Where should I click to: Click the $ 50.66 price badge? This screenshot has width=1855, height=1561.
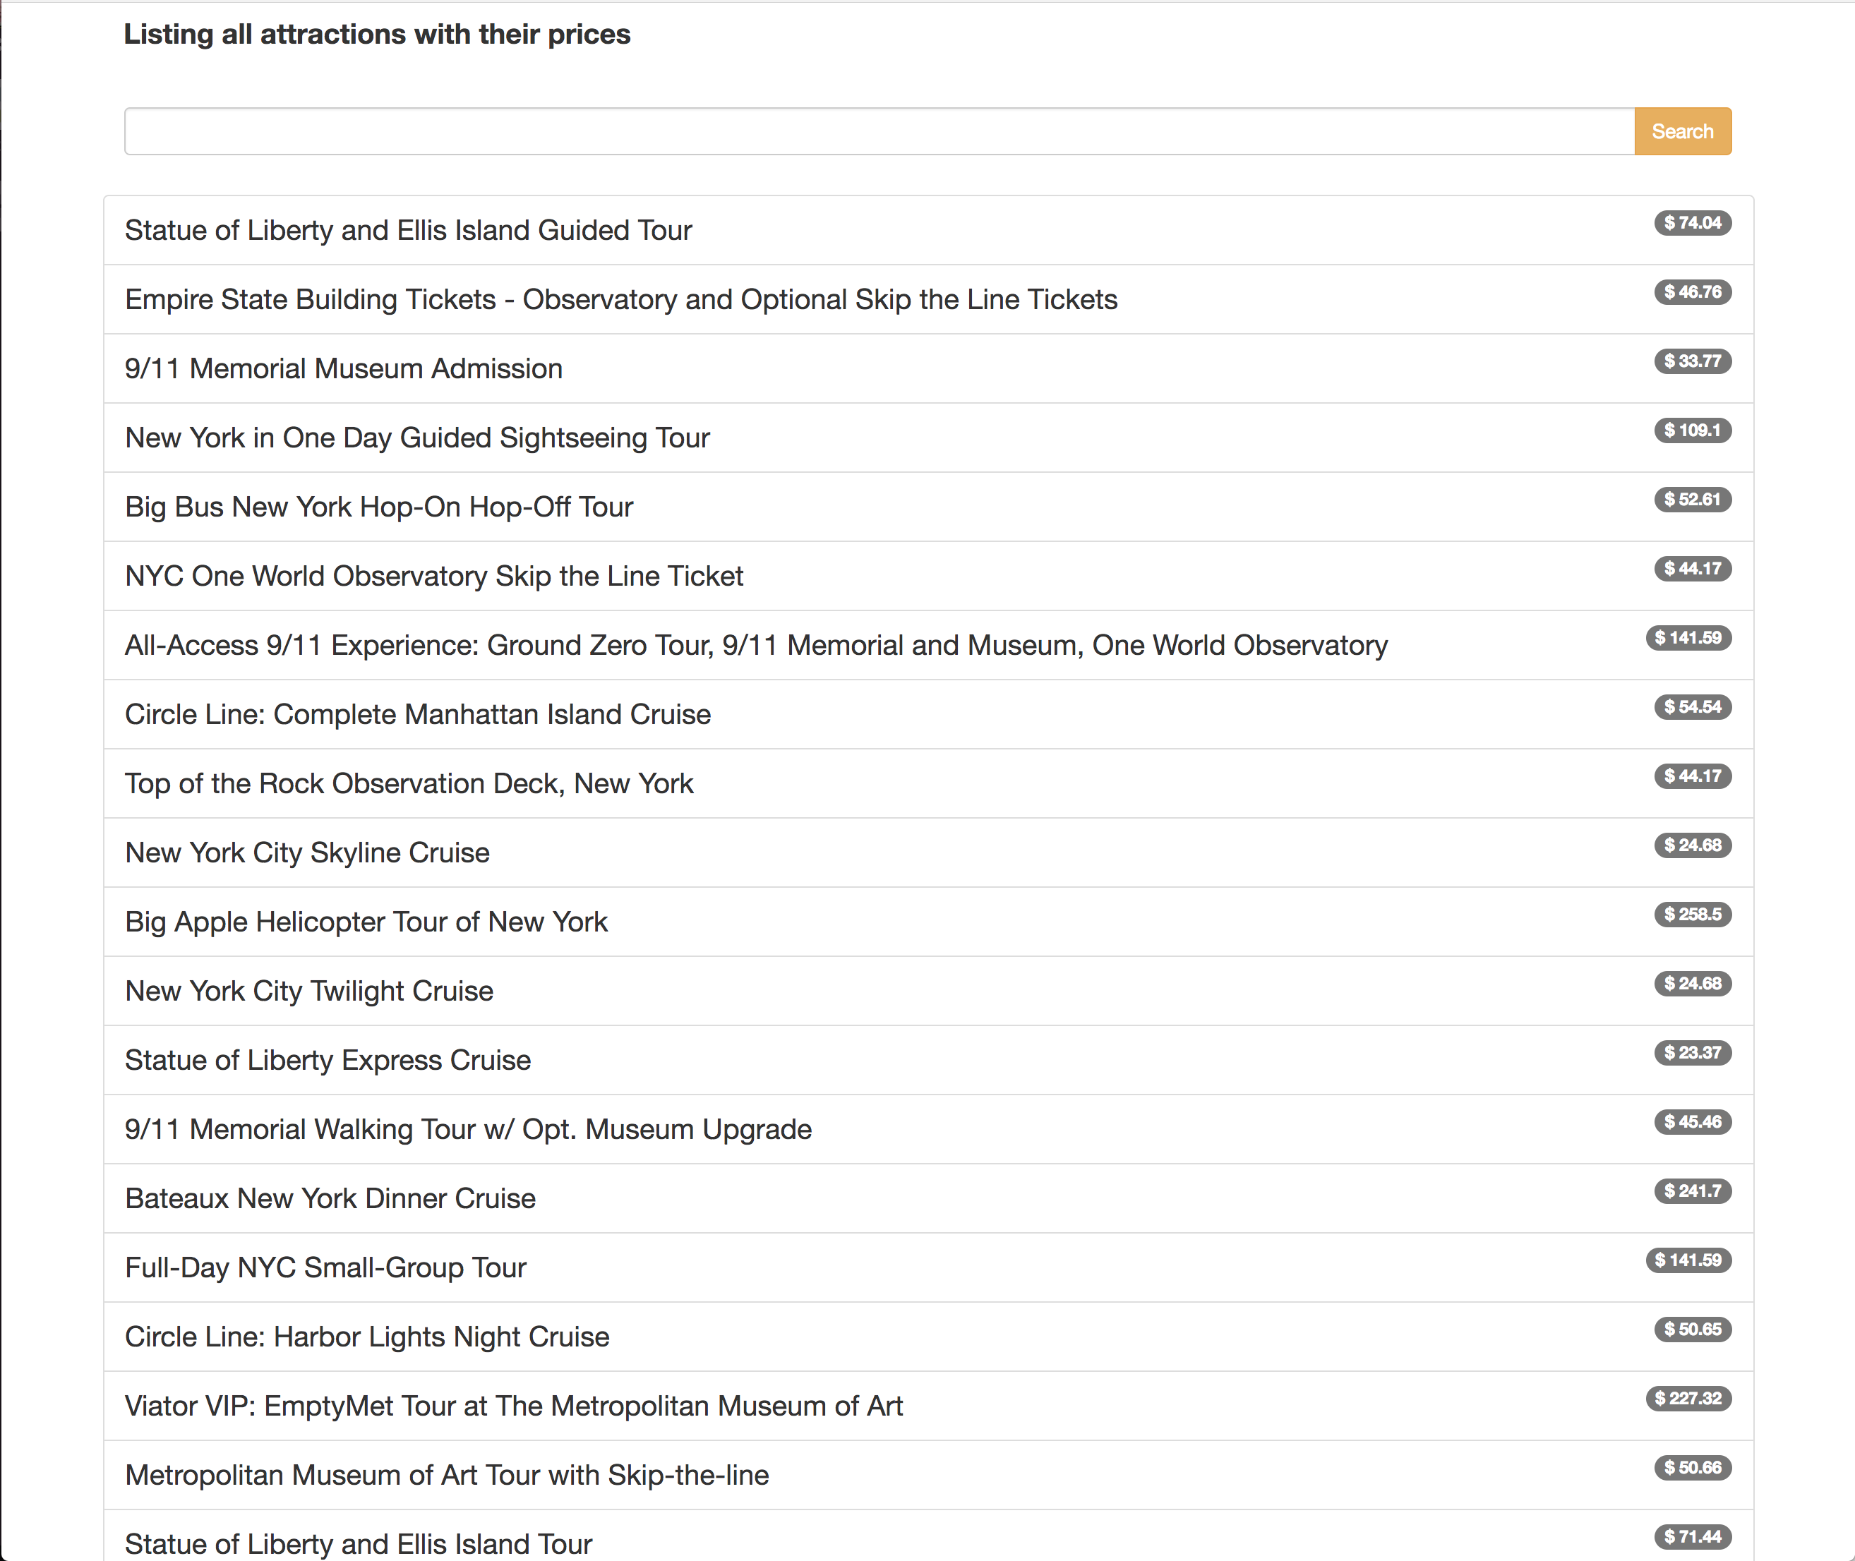click(x=1692, y=1467)
